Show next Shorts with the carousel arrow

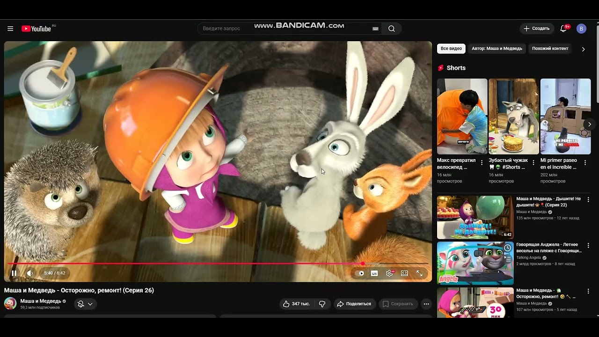click(589, 124)
